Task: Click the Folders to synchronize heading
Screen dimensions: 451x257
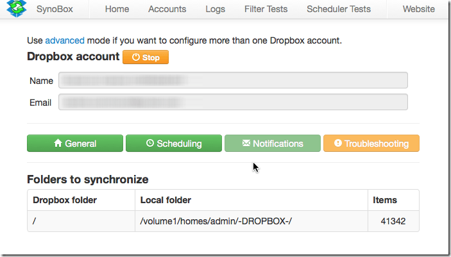Action: tap(88, 179)
